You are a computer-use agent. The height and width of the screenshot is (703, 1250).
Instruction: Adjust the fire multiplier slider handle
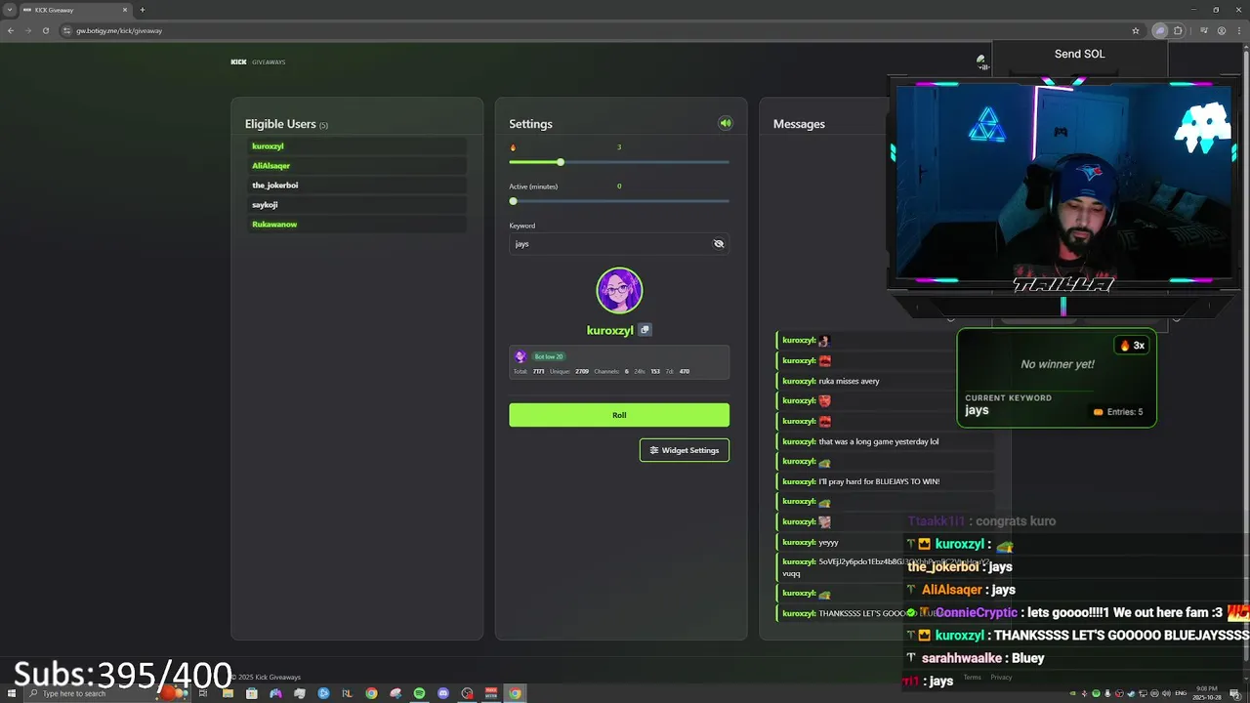(561, 162)
